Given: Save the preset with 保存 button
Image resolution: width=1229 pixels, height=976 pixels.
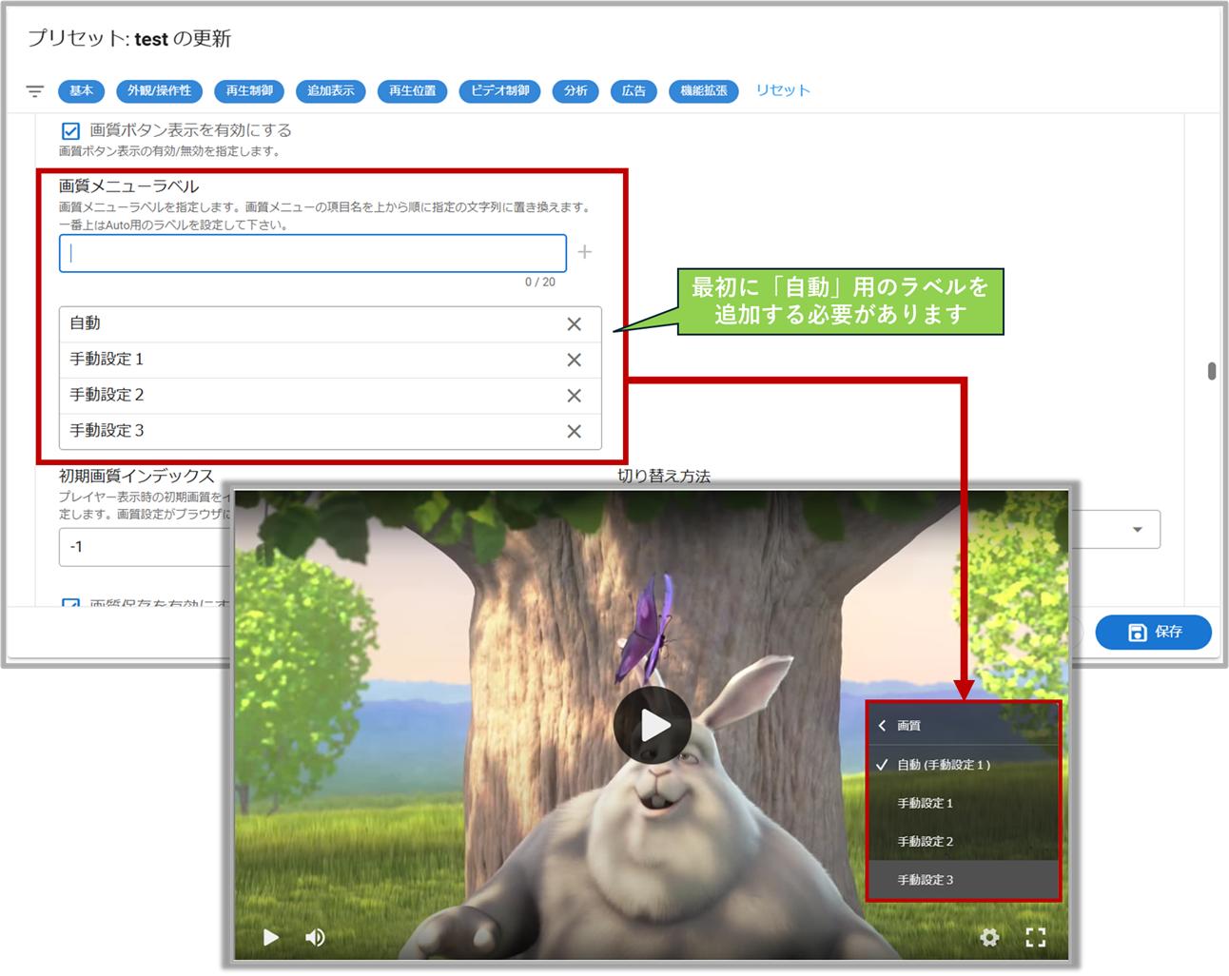Looking at the screenshot, I should (x=1154, y=632).
